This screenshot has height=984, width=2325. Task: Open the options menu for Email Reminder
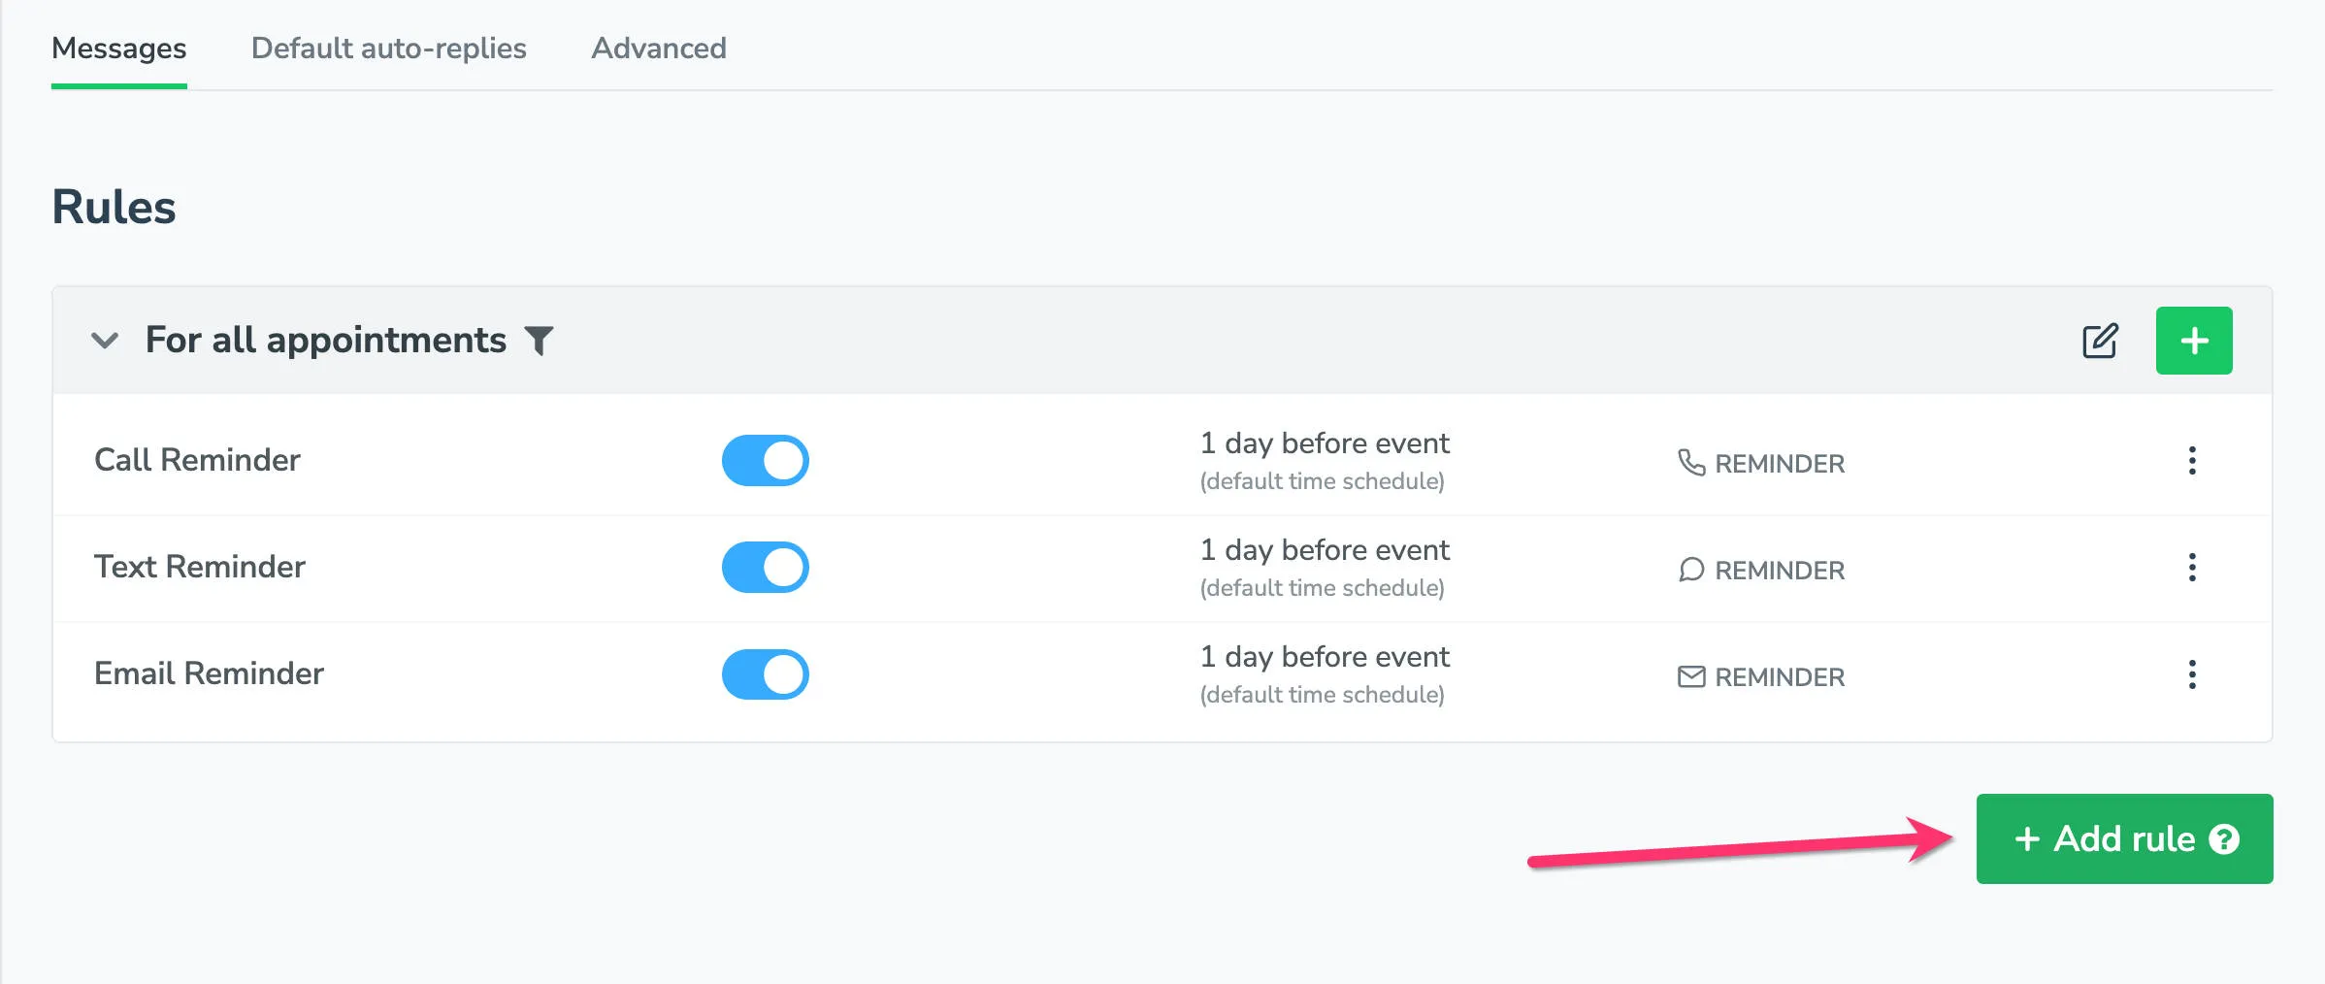tap(2192, 676)
